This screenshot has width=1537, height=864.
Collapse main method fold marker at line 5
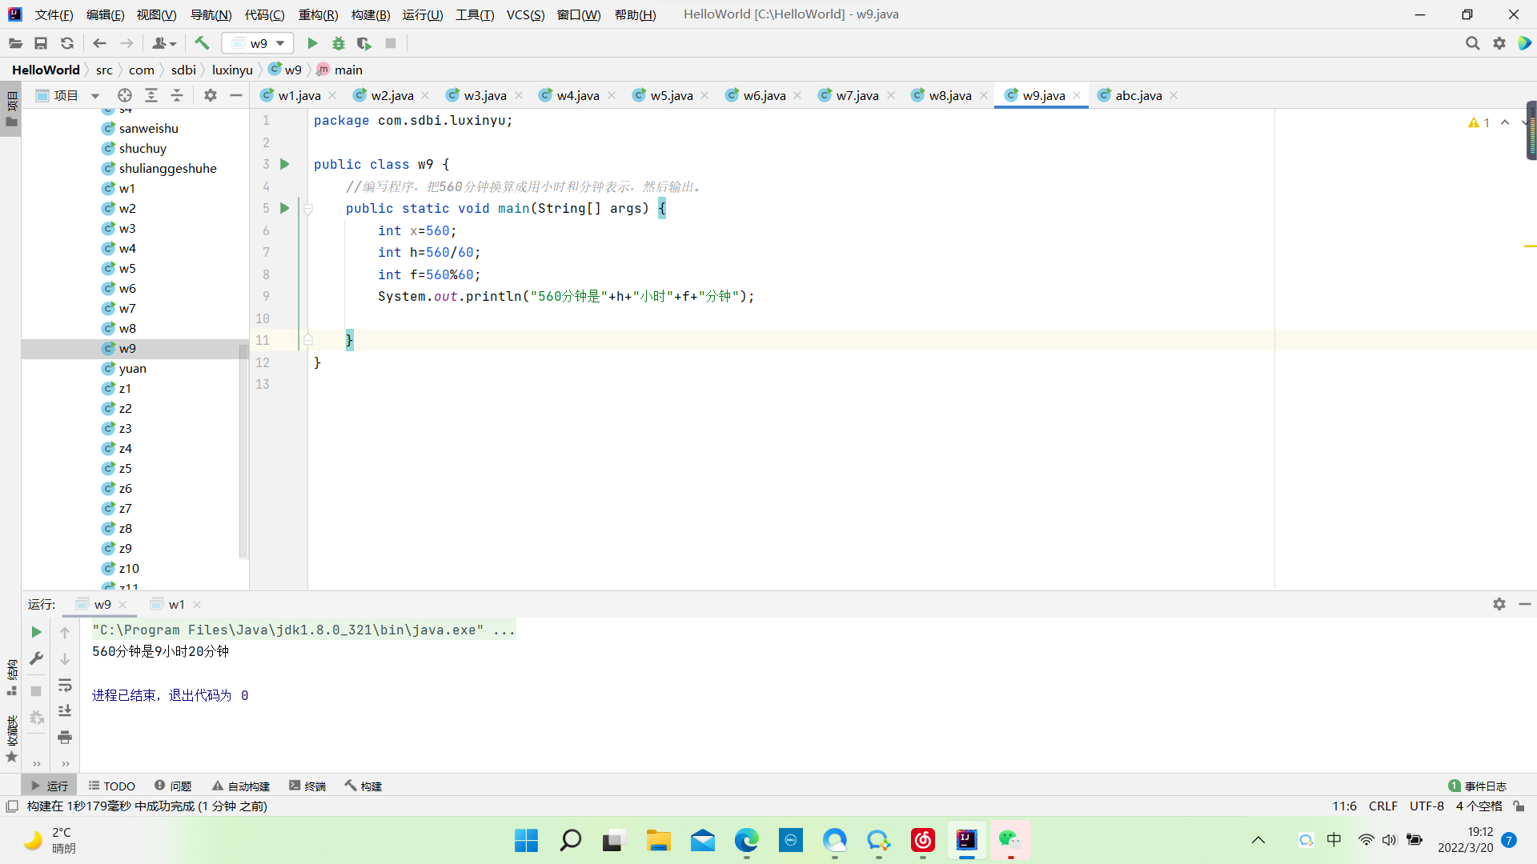pyautogui.click(x=307, y=209)
